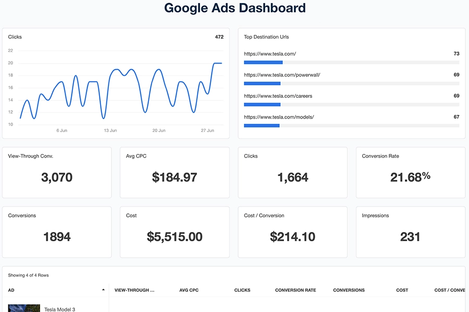
Task: Sort table by Conversion Rate column header
Action: (x=295, y=290)
